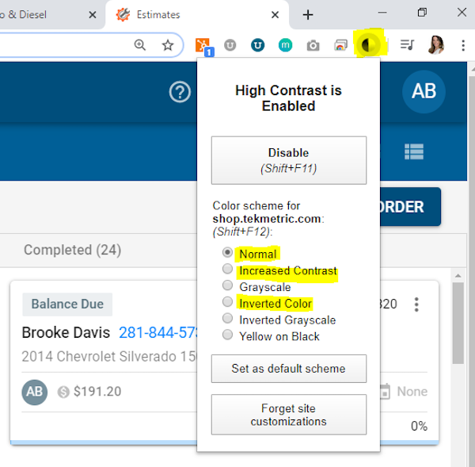Close the Diesel tab
The width and height of the screenshot is (475, 467).
point(93,14)
